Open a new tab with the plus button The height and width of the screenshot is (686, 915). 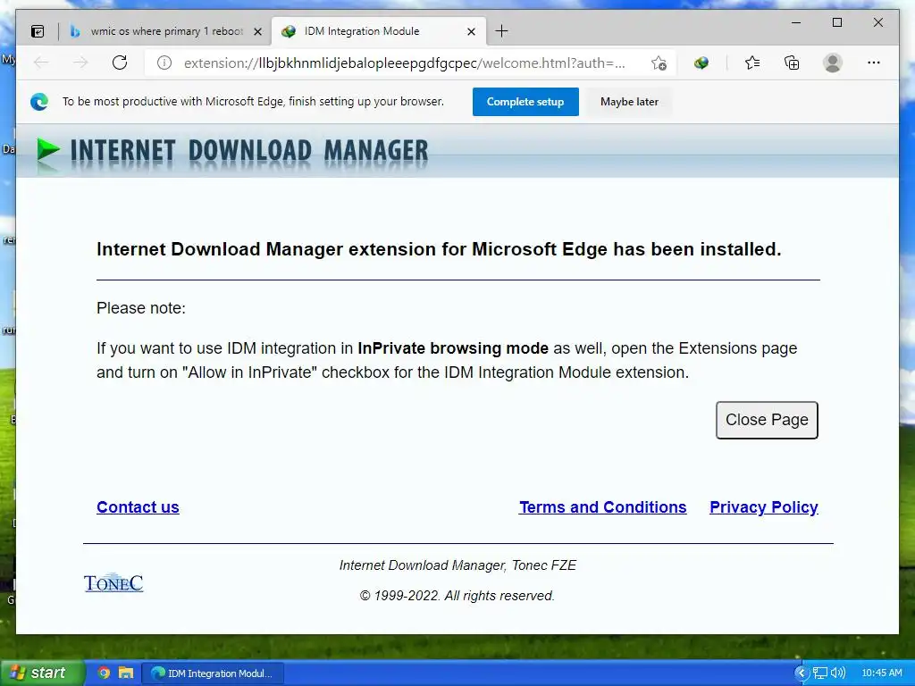[501, 31]
